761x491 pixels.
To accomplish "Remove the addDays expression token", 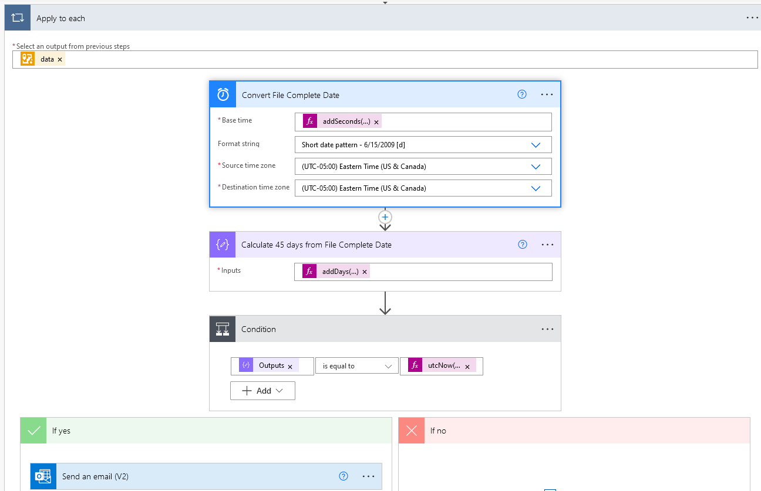I will pos(365,272).
